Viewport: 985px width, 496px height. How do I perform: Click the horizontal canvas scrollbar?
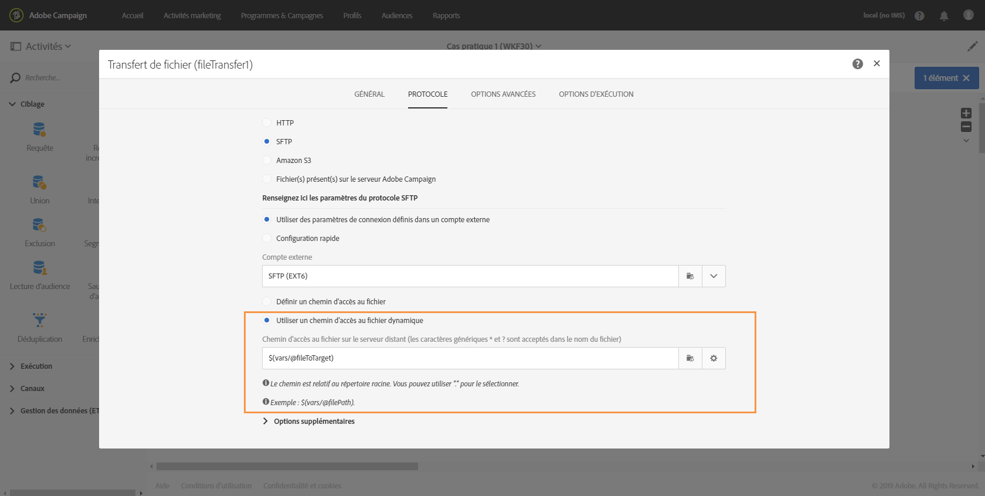click(287, 467)
